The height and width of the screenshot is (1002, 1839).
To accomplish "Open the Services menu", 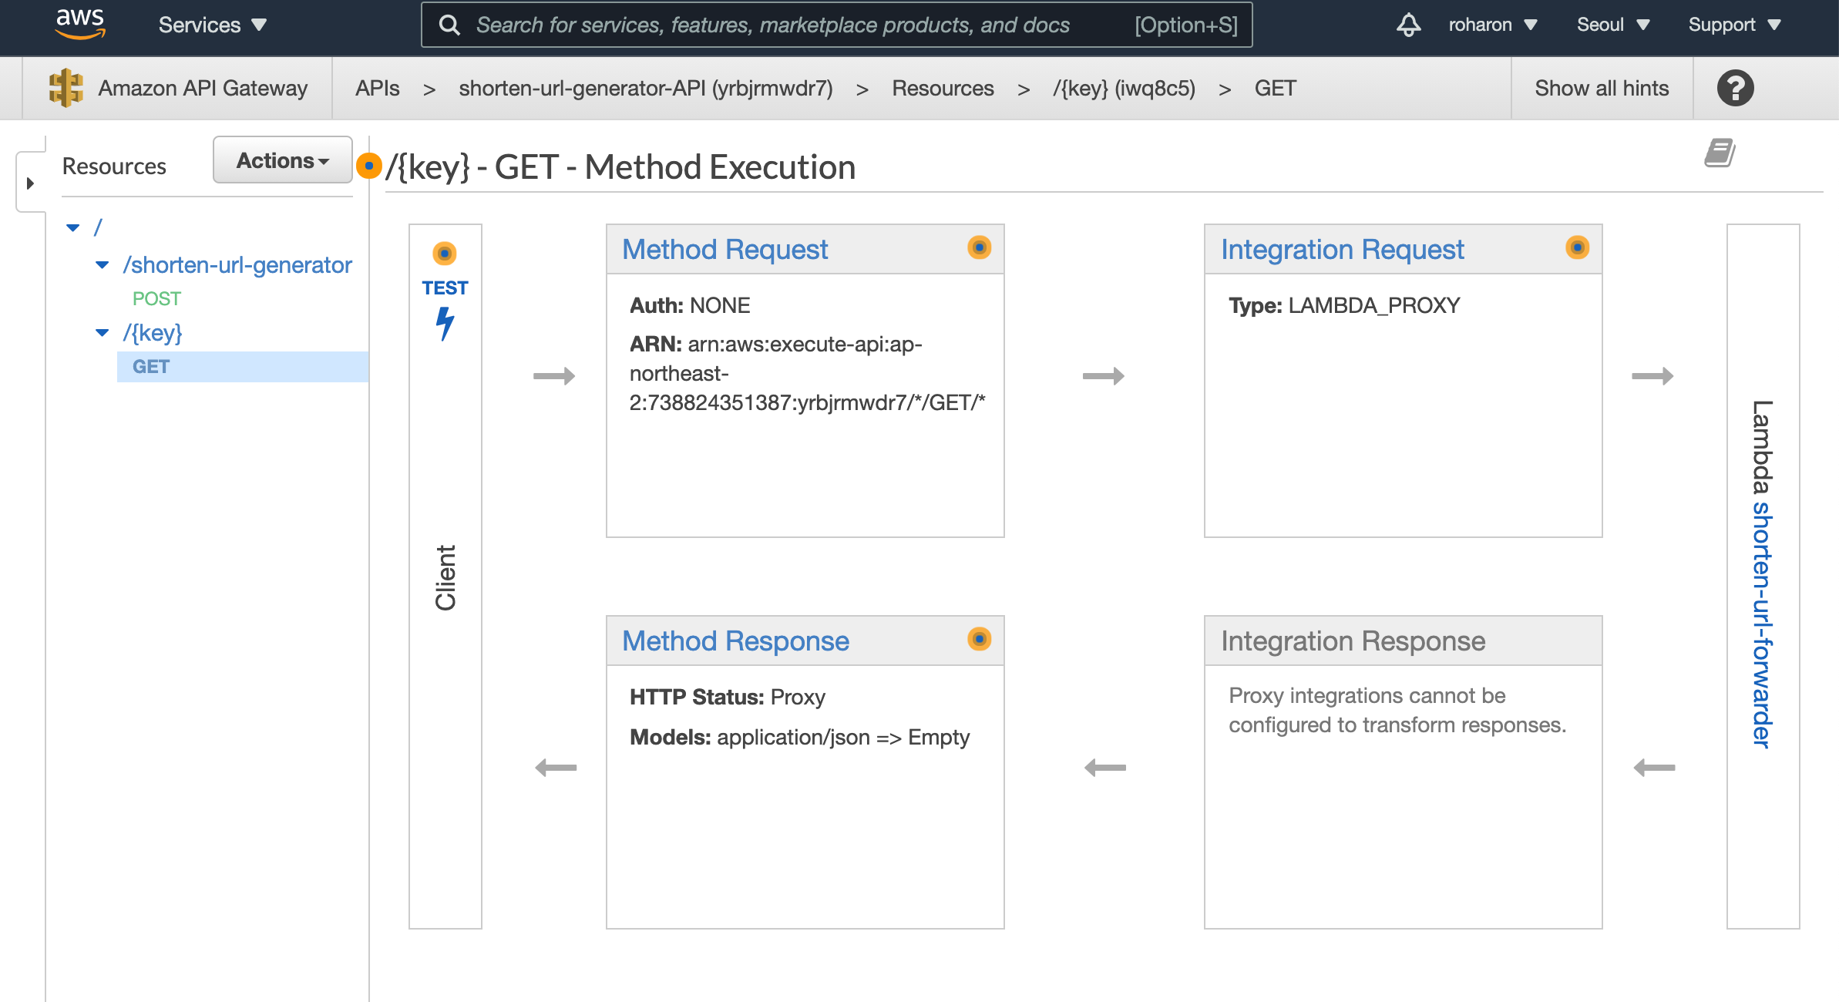I will (212, 25).
